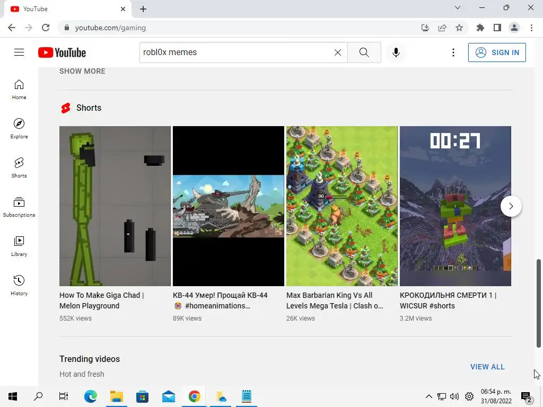Click the Shorts section logo icon
543x407 pixels.
point(66,108)
